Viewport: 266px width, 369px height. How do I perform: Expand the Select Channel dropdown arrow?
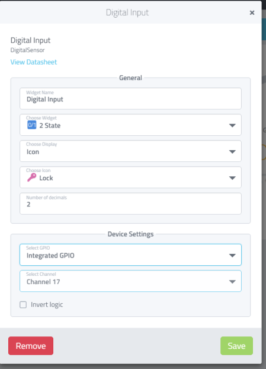coord(232,282)
